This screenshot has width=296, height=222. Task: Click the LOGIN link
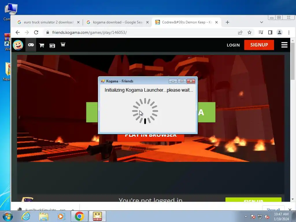[x=233, y=45]
